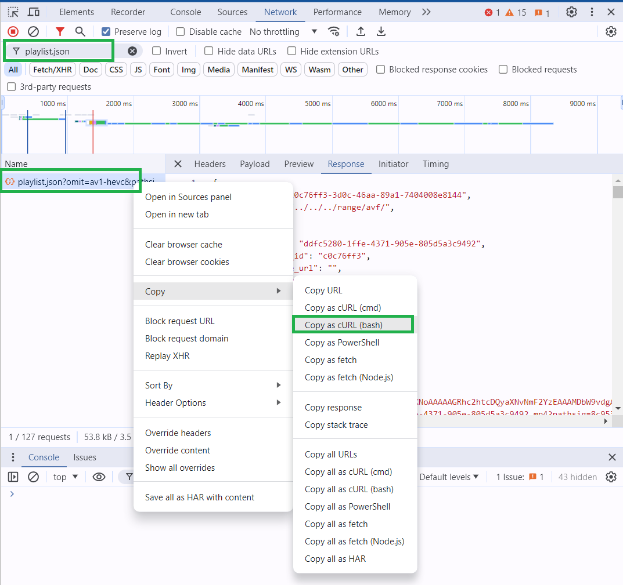
Task: Close the console drawer
Action: coord(612,457)
